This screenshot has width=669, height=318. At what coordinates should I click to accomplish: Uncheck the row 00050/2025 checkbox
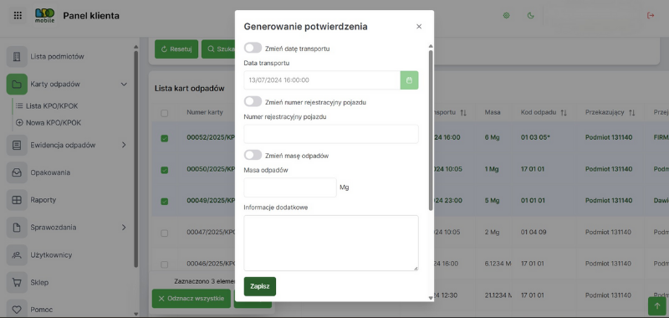(x=164, y=170)
